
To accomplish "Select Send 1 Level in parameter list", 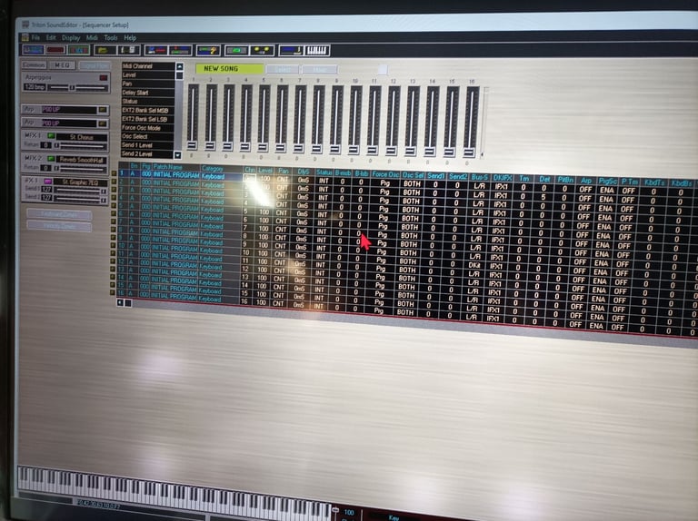I will pos(147,145).
